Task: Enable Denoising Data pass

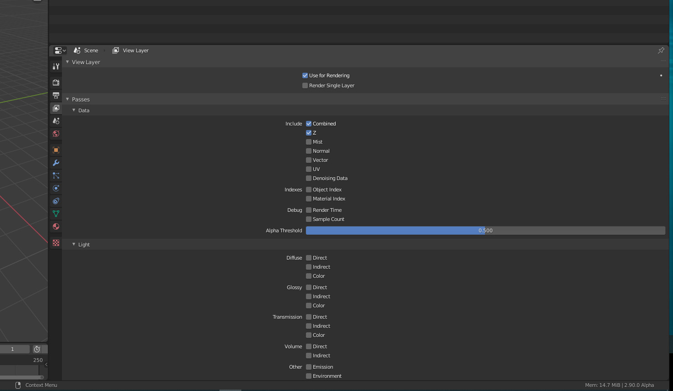Action: tap(309, 178)
